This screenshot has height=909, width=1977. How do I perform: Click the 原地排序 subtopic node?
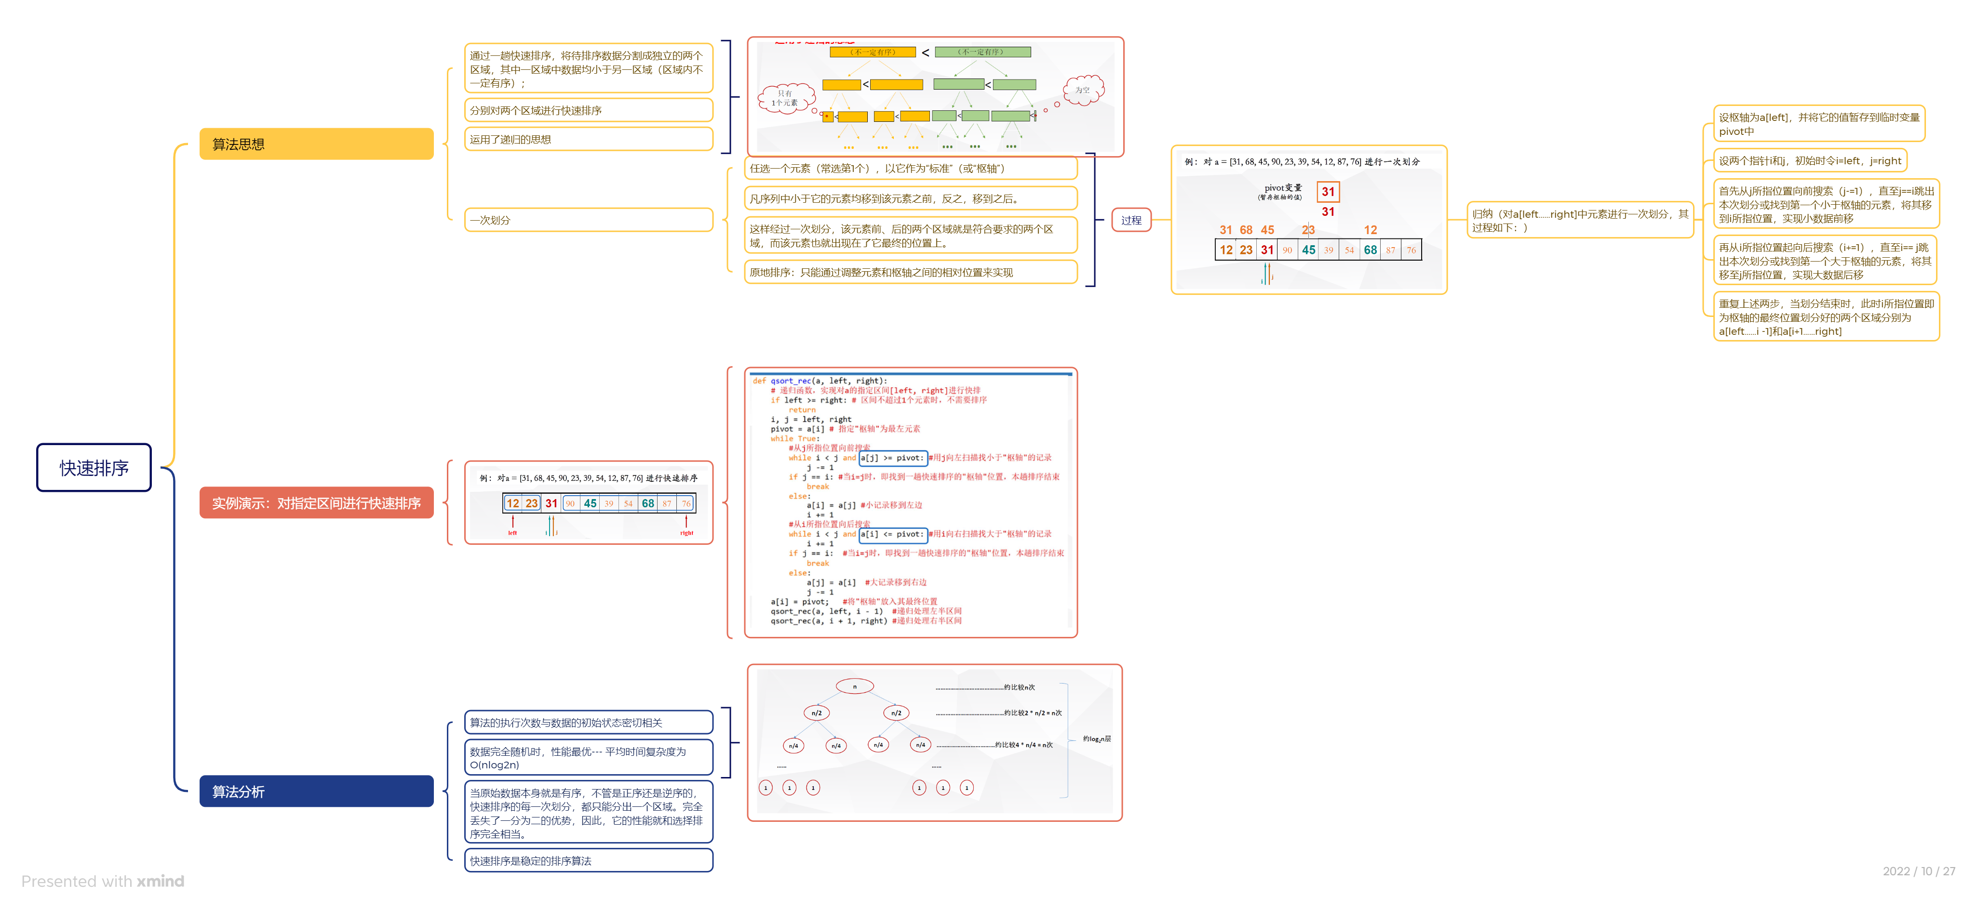coord(910,272)
